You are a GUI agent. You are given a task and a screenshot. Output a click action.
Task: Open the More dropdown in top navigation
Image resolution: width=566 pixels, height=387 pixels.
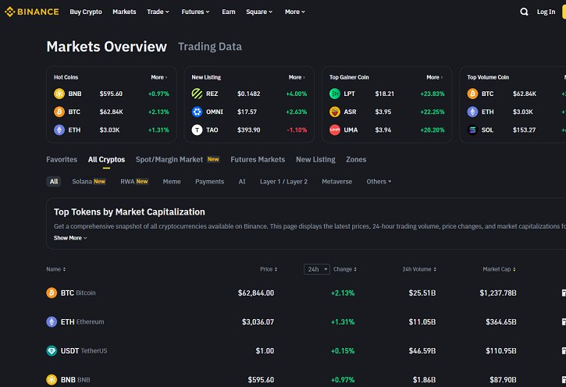pos(295,12)
